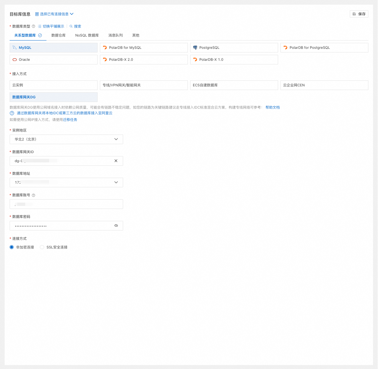378x369 pixels.
Task: Click the 数据库密码 input field
Action: tap(66, 226)
